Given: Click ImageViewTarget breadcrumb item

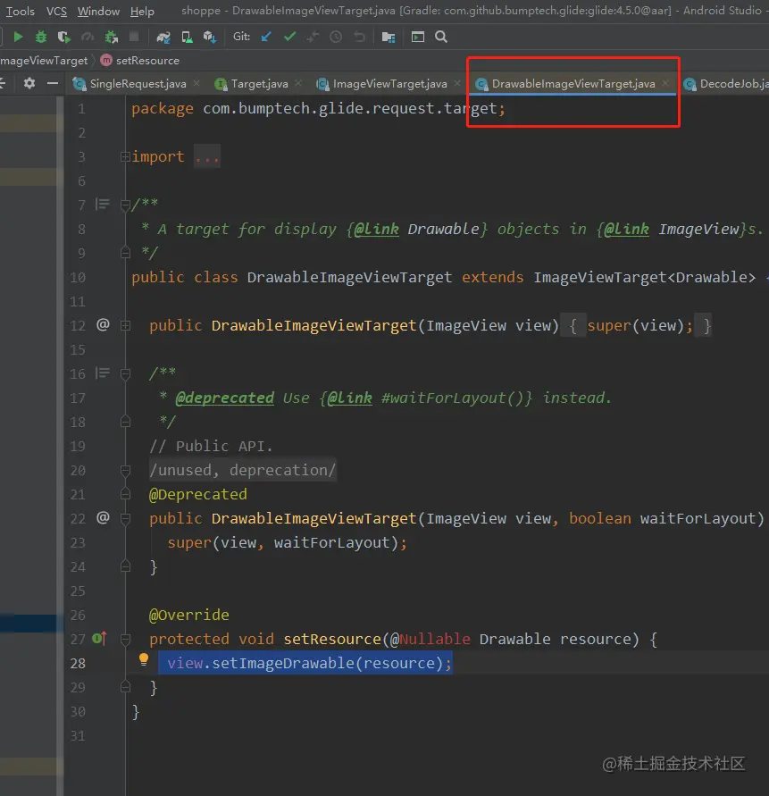Looking at the screenshot, I should (44, 61).
